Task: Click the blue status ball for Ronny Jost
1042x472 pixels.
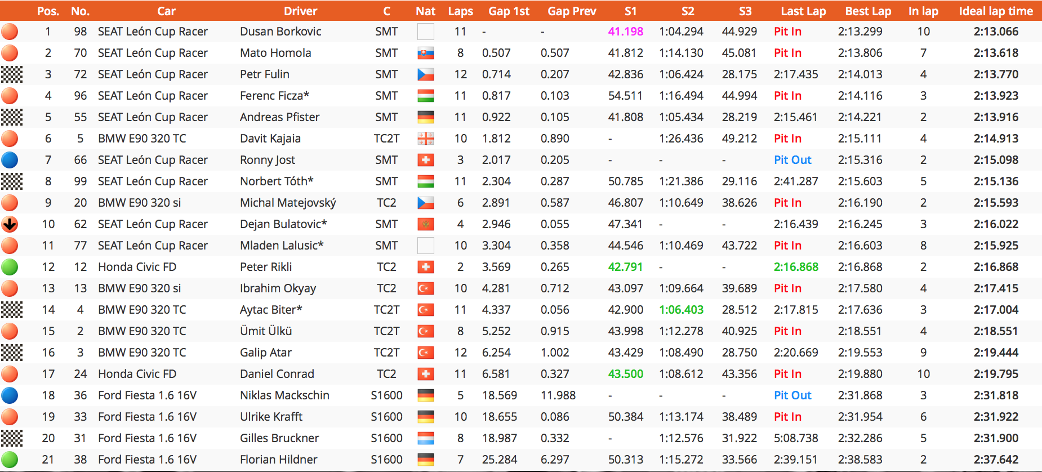Action: click(10, 160)
